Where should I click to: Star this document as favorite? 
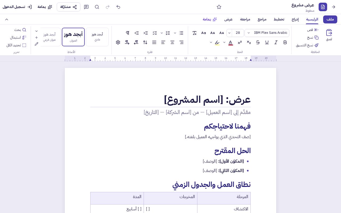click(x=219, y=7)
